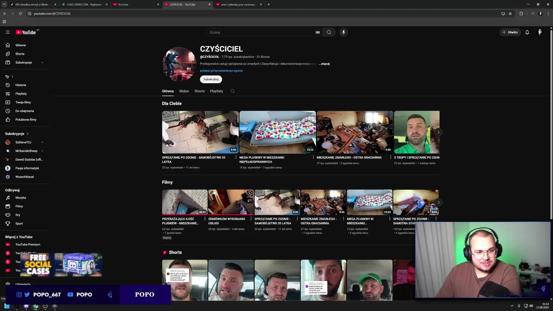553x311 pixels.
Task: Open the notifications bell
Action: point(527,32)
